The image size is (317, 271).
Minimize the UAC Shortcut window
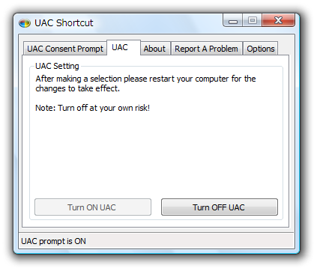[x=233, y=20]
